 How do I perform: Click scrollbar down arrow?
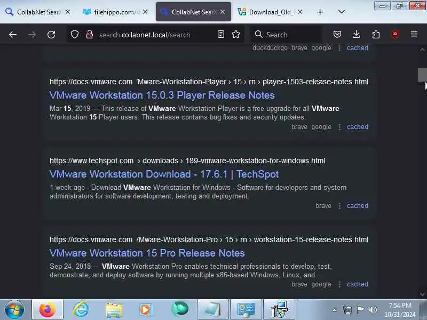click(x=422, y=294)
